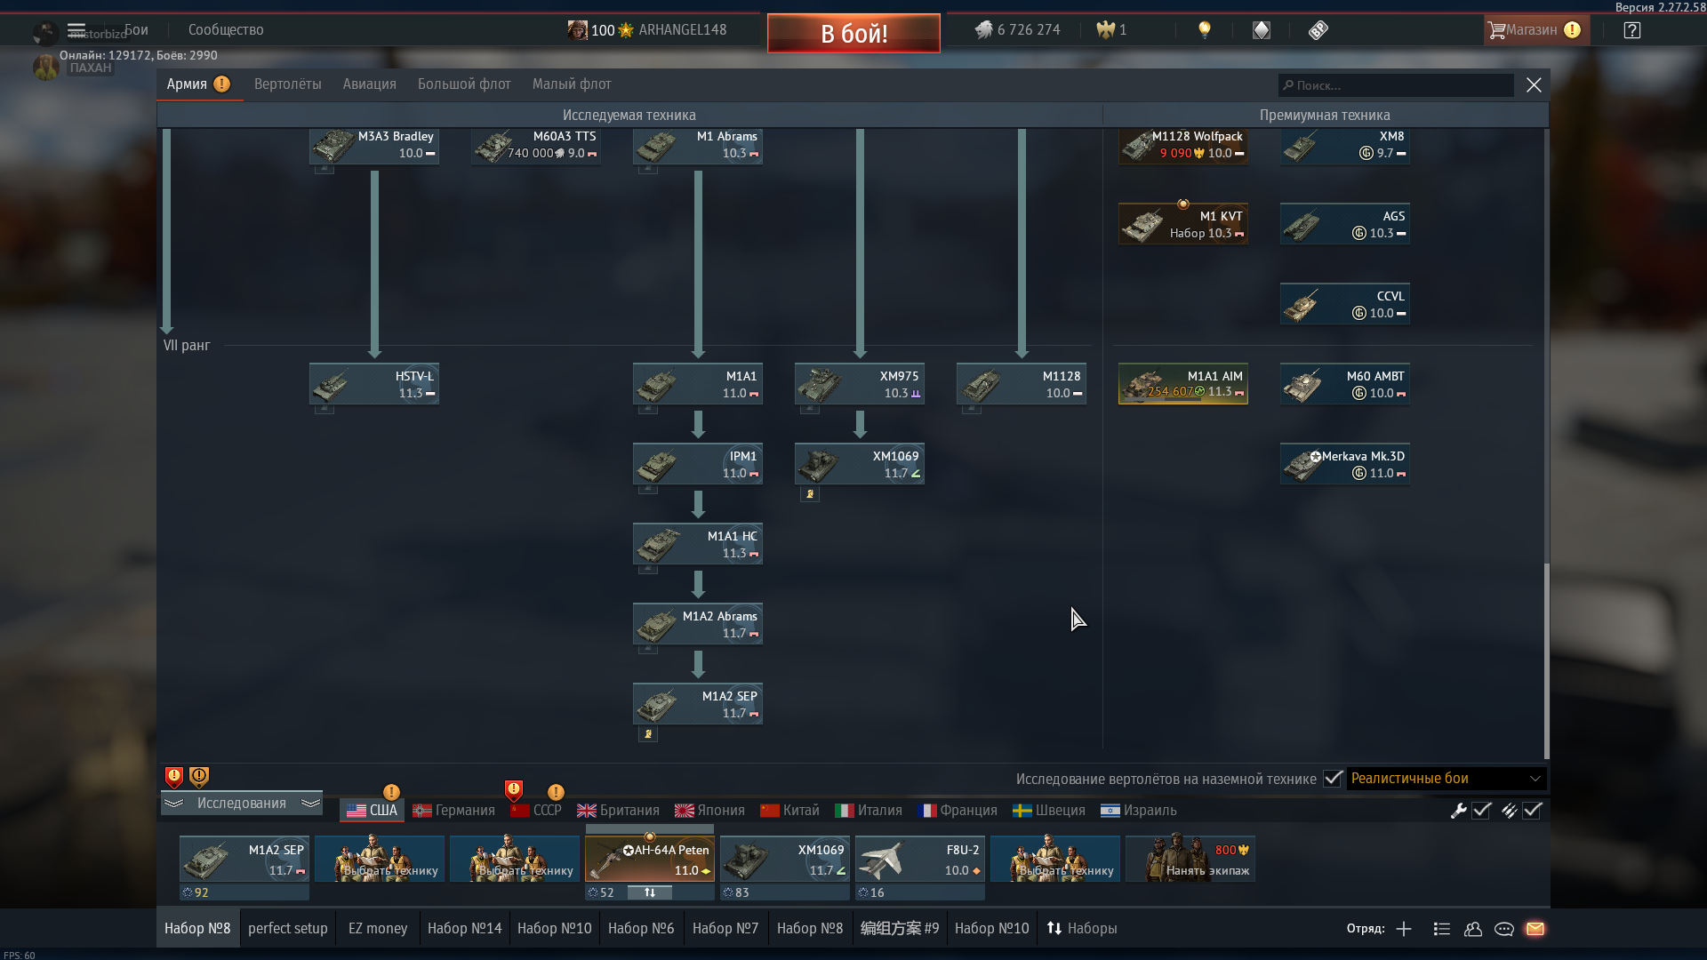This screenshot has height=960, width=1707.
Task: Select the premium M1A1 AIM tank
Action: 1183,384
